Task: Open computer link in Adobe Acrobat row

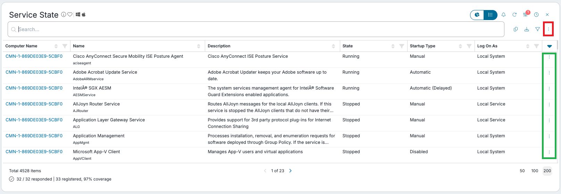Action: point(34,72)
